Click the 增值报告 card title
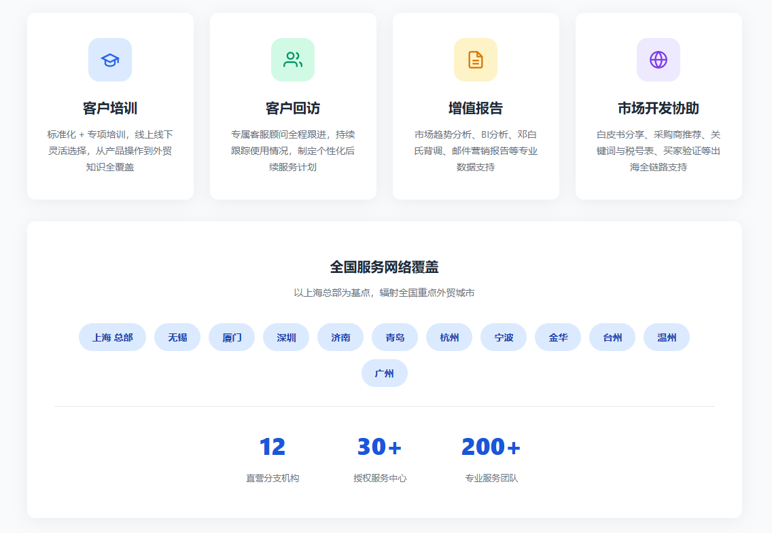Screen dimensions: 772x533 [476, 108]
